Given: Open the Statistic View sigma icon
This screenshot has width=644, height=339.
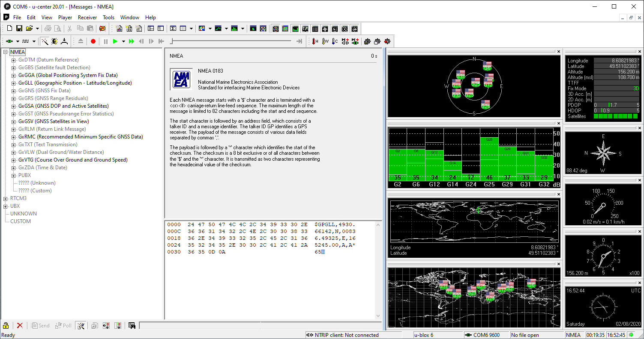Looking at the screenshot, I should pos(173,29).
